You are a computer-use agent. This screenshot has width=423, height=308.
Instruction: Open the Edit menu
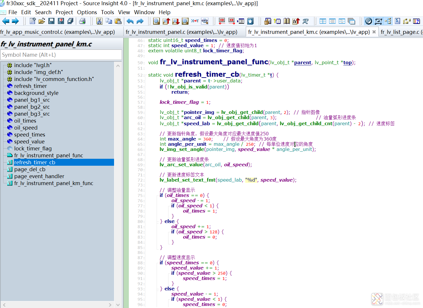click(x=26, y=12)
